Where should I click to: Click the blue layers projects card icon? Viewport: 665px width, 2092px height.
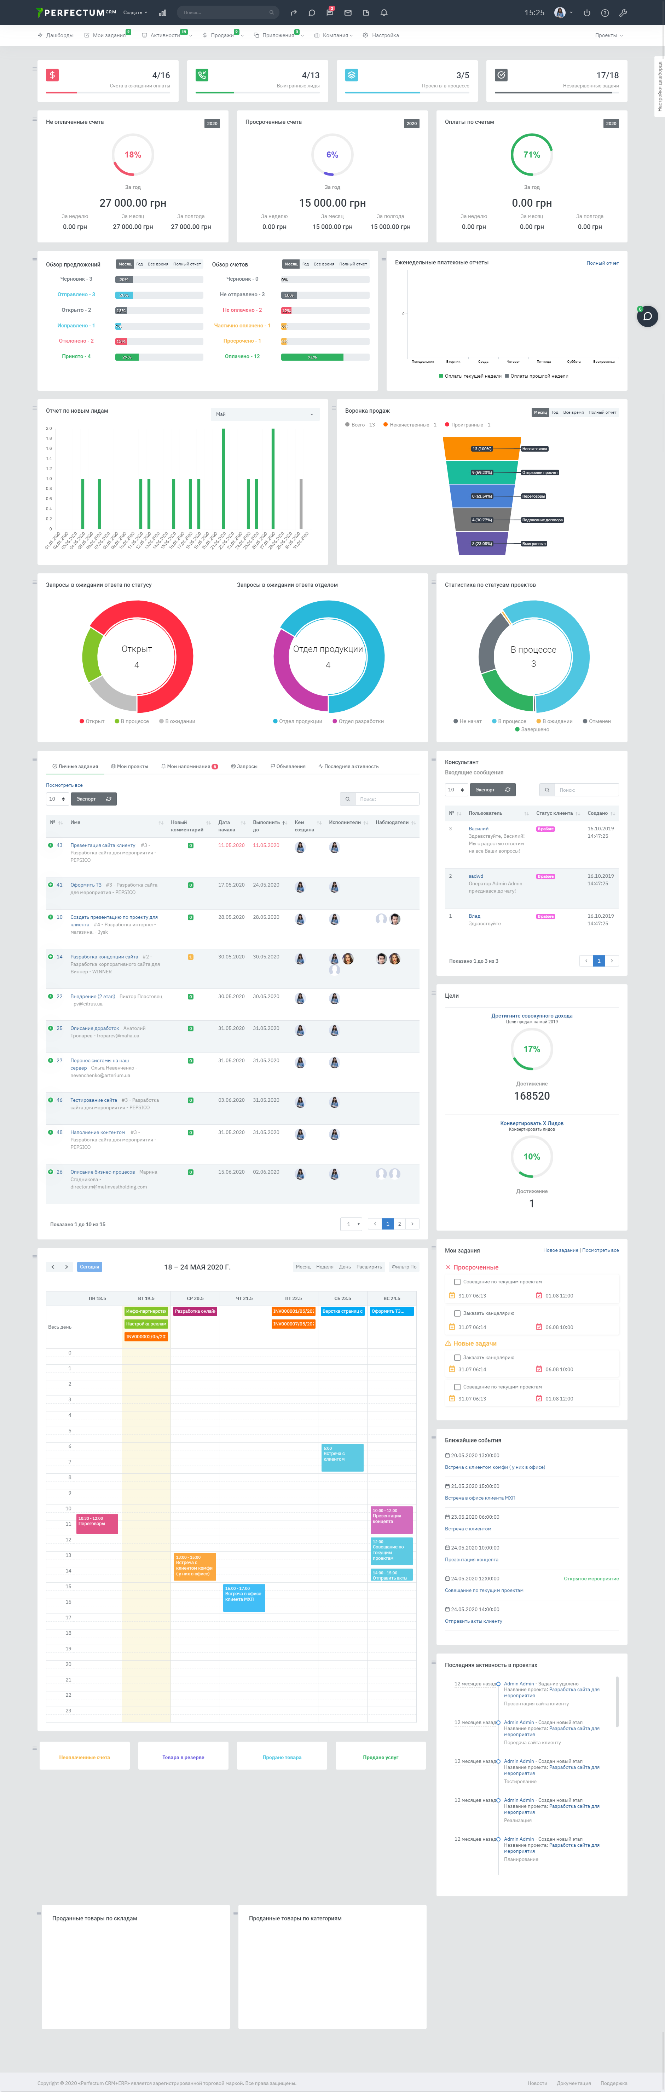click(352, 75)
